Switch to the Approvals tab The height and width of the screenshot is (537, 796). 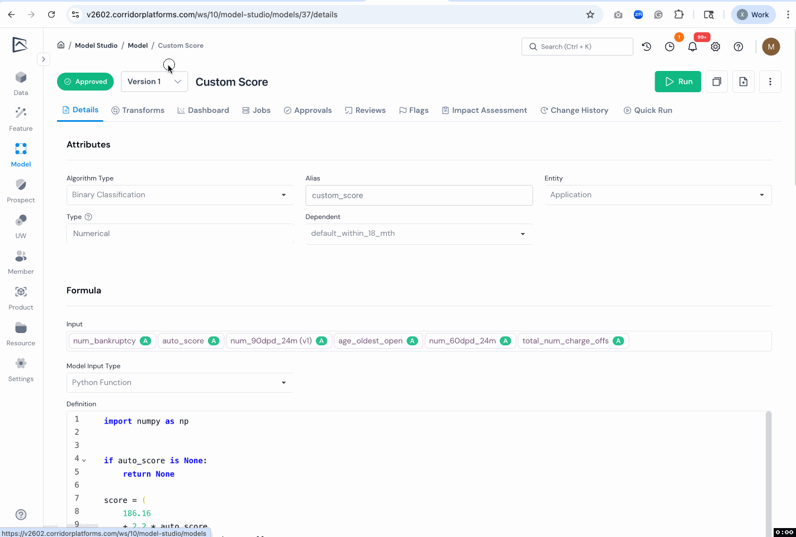pyautogui.click(x=307, y=111)
